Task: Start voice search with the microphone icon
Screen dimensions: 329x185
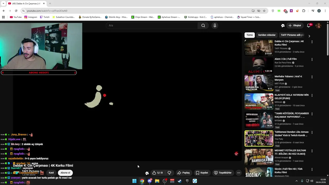Action: pyautogui.click(x=215, y=25)
